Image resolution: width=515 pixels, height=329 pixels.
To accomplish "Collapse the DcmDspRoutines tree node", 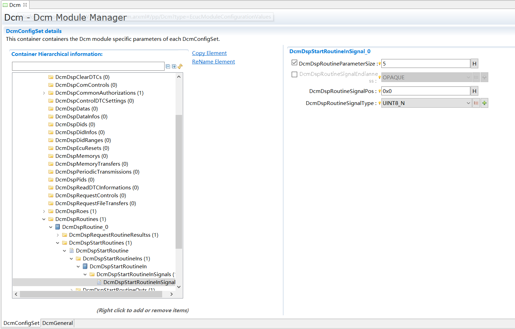I will coord(44,219).
